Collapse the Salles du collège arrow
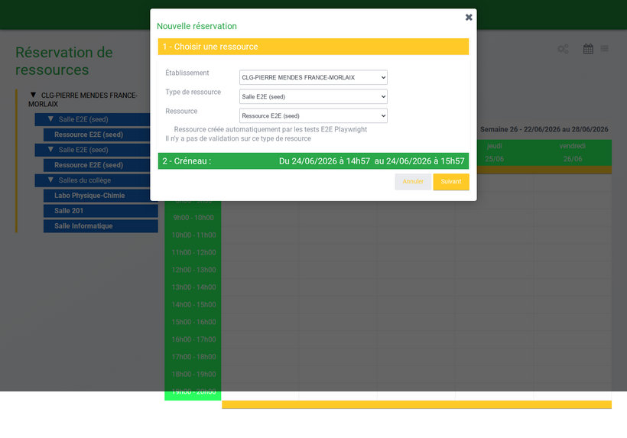 click(x=50, y=180)
